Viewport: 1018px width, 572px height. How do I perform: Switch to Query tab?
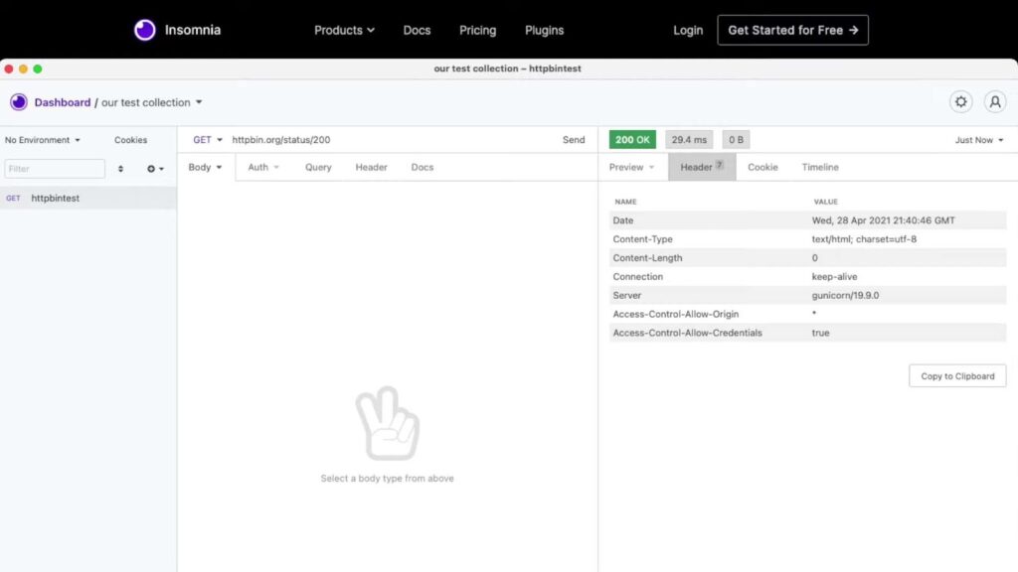click(318, 167)
